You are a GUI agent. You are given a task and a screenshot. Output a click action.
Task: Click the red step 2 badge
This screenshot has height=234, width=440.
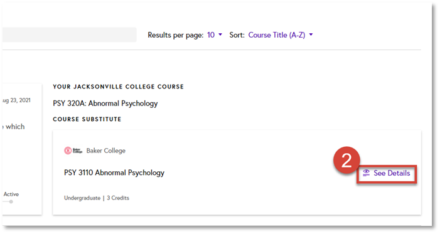pyautogui.click(x=346, y=160)
